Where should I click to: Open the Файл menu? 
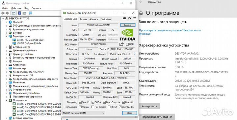(5, 8)
